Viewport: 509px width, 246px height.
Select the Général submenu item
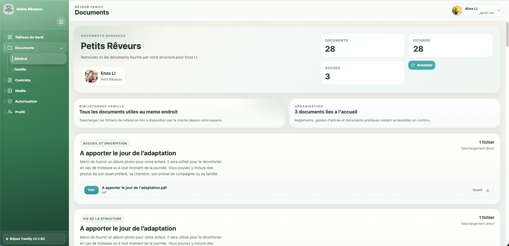pos(38,59)
